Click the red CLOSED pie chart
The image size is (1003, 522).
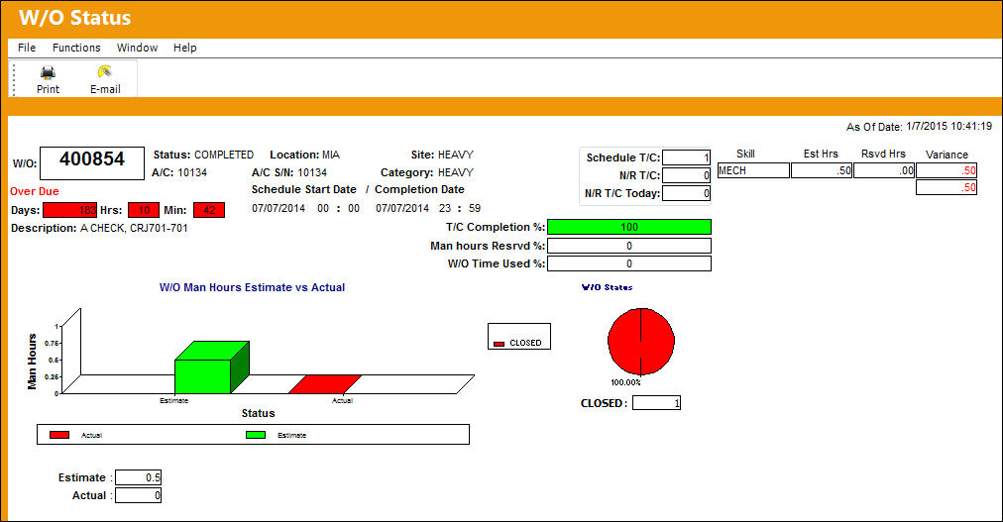click(641, 341)
